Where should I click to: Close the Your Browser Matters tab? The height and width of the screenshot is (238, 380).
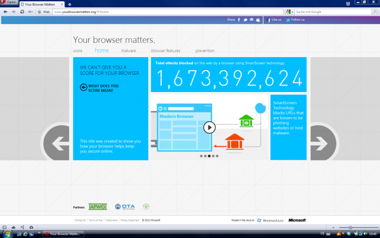coord(61,4)
